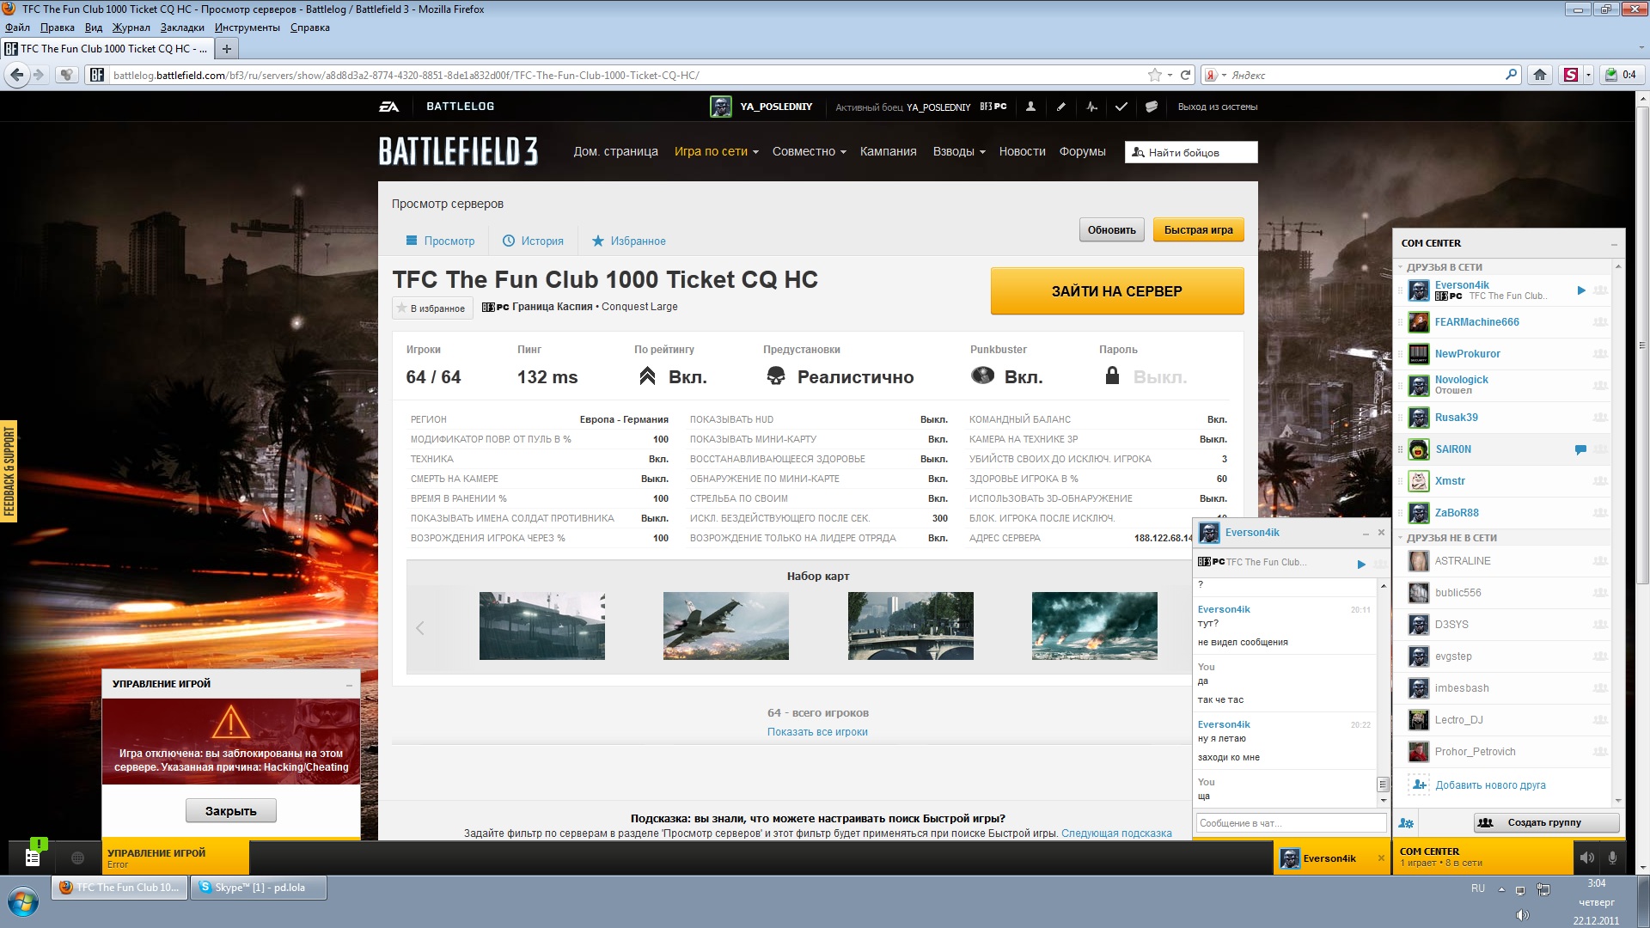The height and width of the screenshot is (928, 1650).
Task: Click the join play arrow next to Everson4ik in friends list
Action: pyautogui.click(x=1581, y=290)
